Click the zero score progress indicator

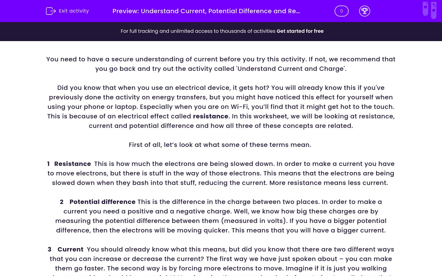pos(341,11)
